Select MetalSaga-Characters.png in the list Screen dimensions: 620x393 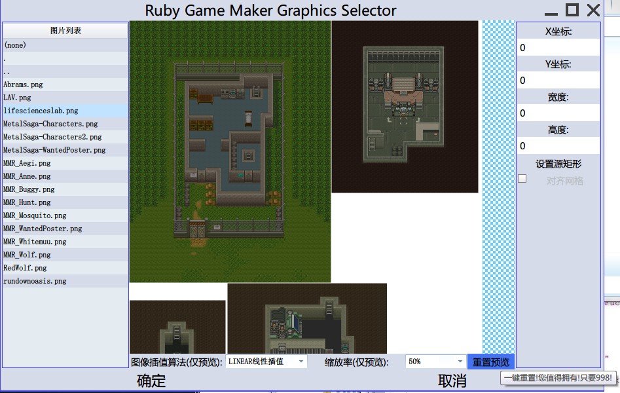[65, 124]
